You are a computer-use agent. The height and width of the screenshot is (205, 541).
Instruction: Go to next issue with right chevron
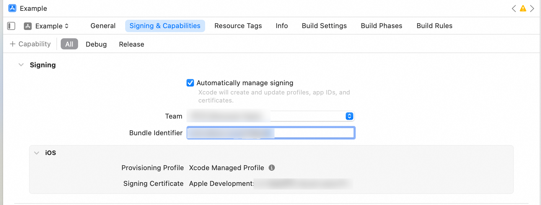coord(532,8)
